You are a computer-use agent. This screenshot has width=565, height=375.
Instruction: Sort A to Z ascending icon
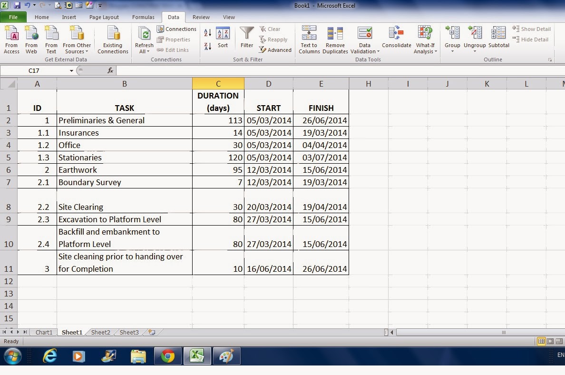pos(207,32)
